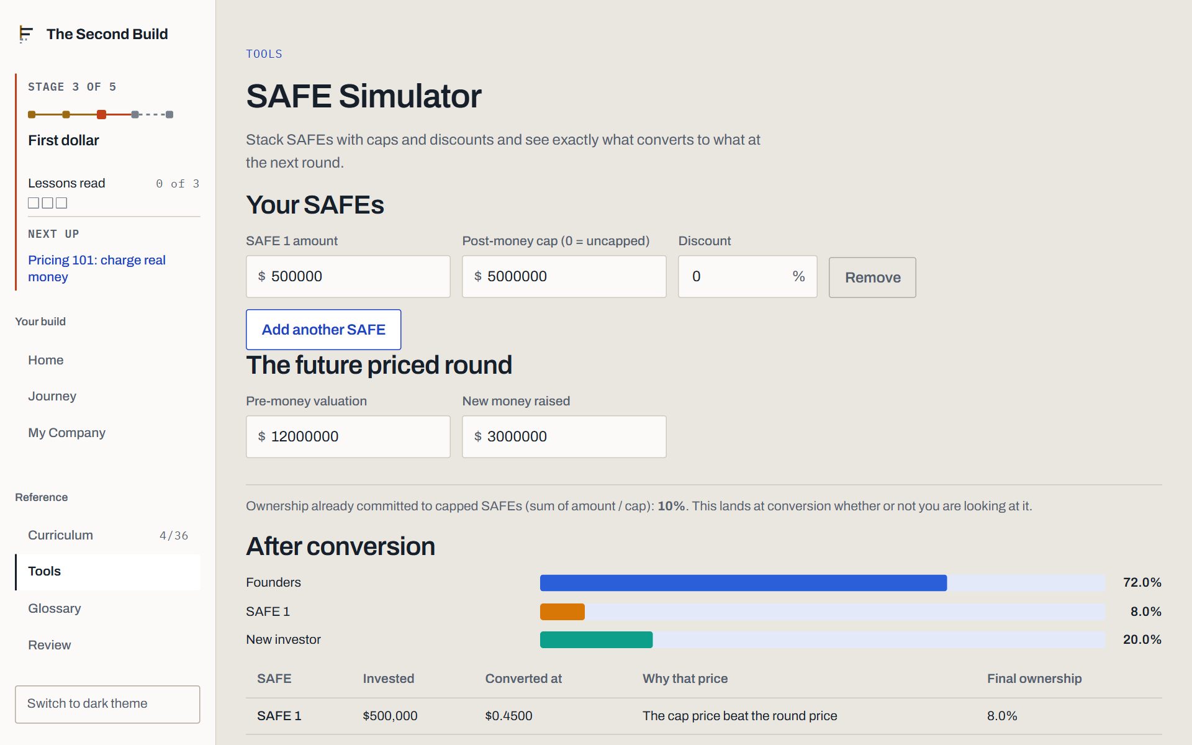Select the Tools sidebar item

coord(108,572)
